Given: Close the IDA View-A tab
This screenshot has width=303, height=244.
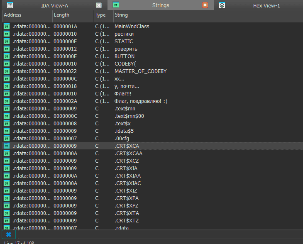Looking at the screenshot, I should tap(99, 5).
